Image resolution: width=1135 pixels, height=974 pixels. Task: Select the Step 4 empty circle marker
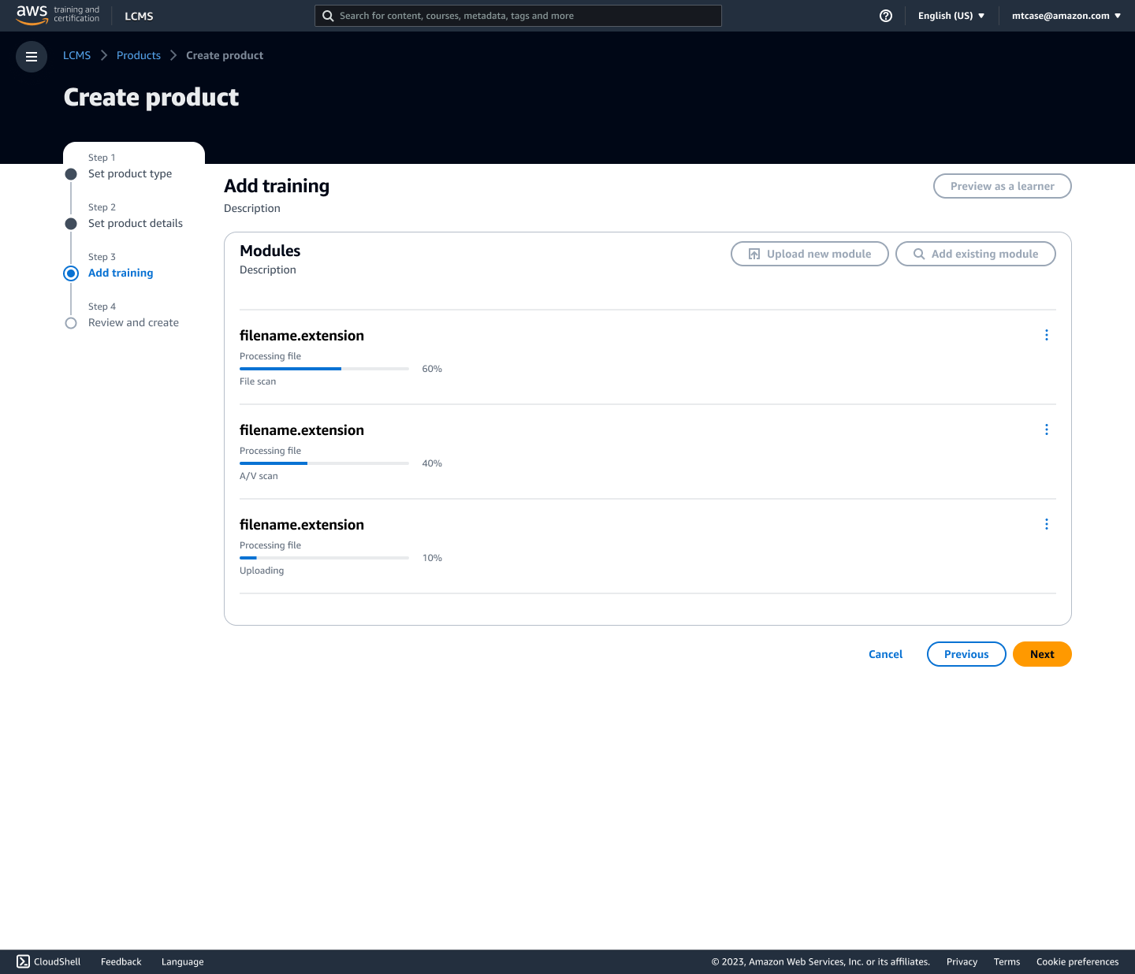click(71, 323)
